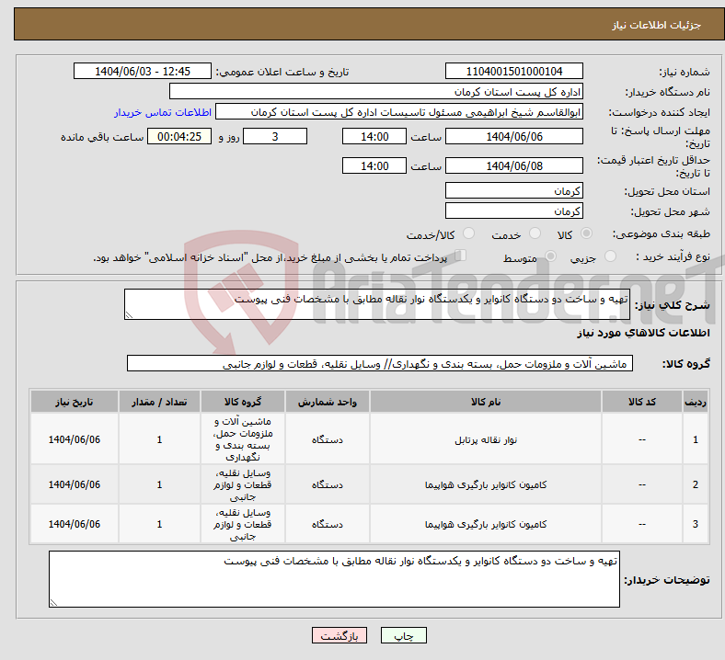Click the unit دستگاه in row 2
The width and height of the screenshot is (725, 660).
pyautogui.click(x=328, y=484)
